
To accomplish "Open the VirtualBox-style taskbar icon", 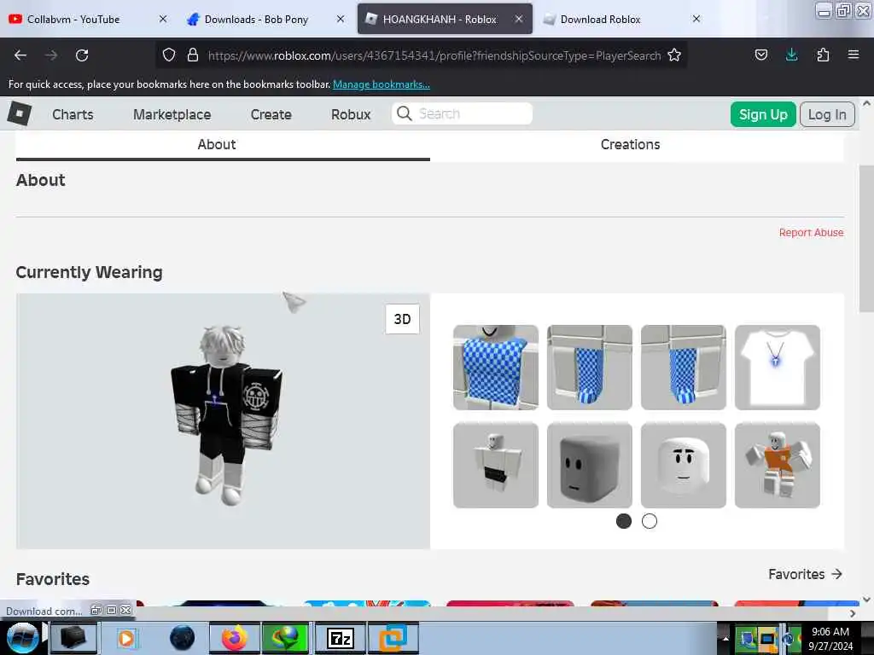I will [393, 638].
